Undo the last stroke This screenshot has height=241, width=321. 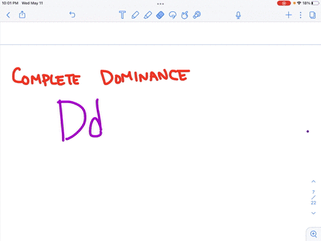point(72,15)
